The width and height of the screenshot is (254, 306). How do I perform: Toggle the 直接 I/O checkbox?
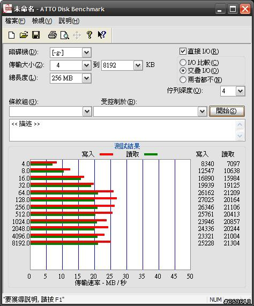(183, 51)
